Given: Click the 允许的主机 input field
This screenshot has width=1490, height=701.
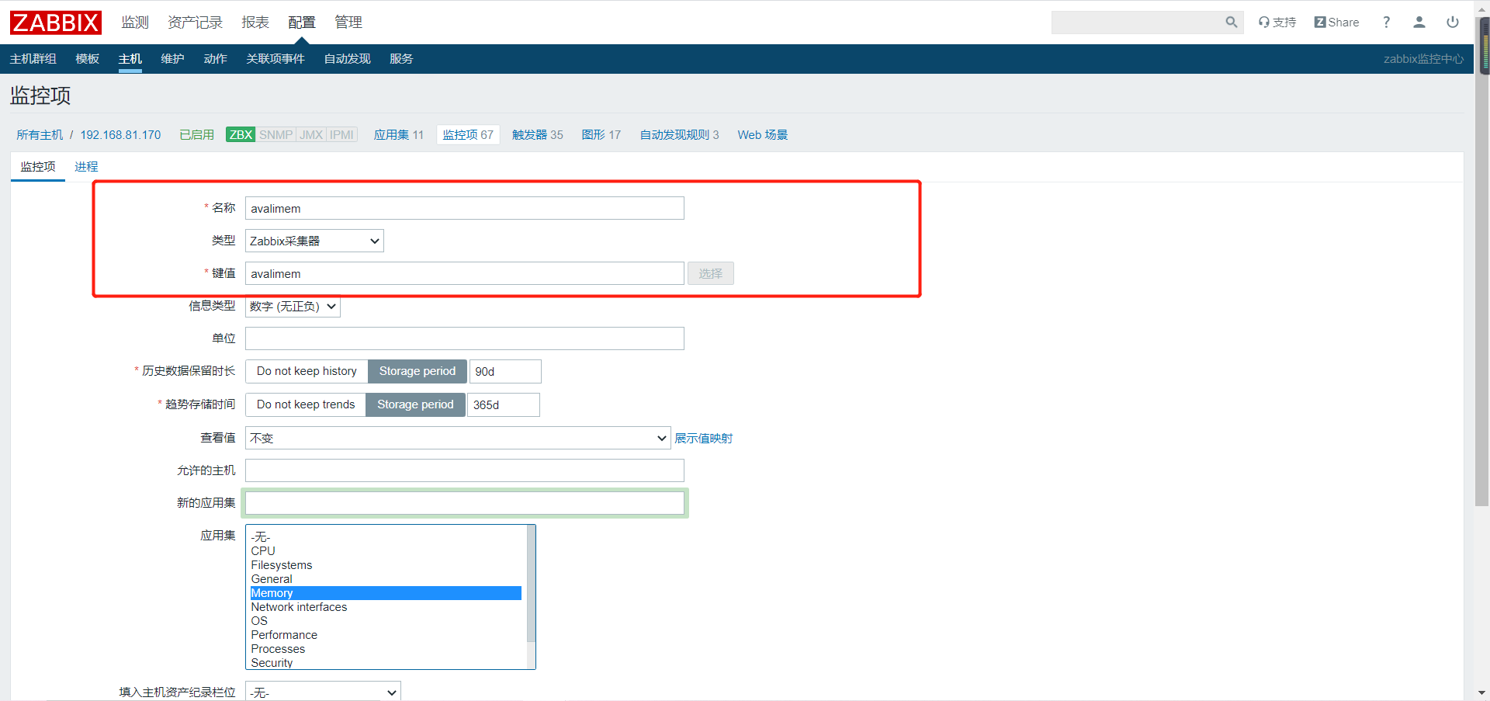Looking at the screenshot, I should click(x=465, y=470).
